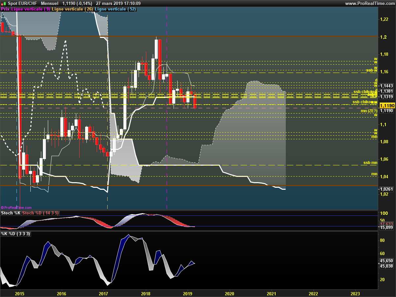Open the Mensuel timeframe label
The width and height of the screenshot is (396, 297).
click(x=49, y=3)
